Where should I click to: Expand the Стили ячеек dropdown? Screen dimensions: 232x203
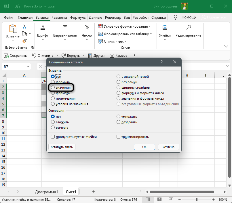[x=126, y=41]
